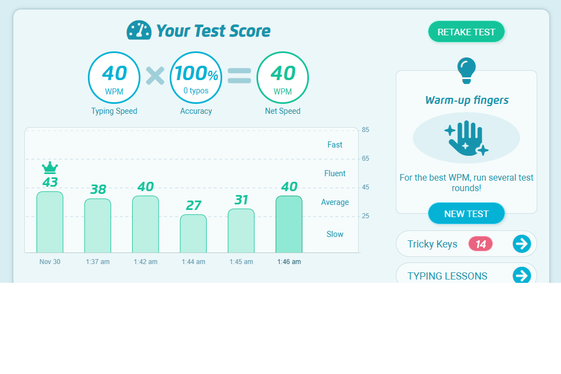Click the Fluent label on the chart
The width and height of the screenshot is (561, 374).
335,173
